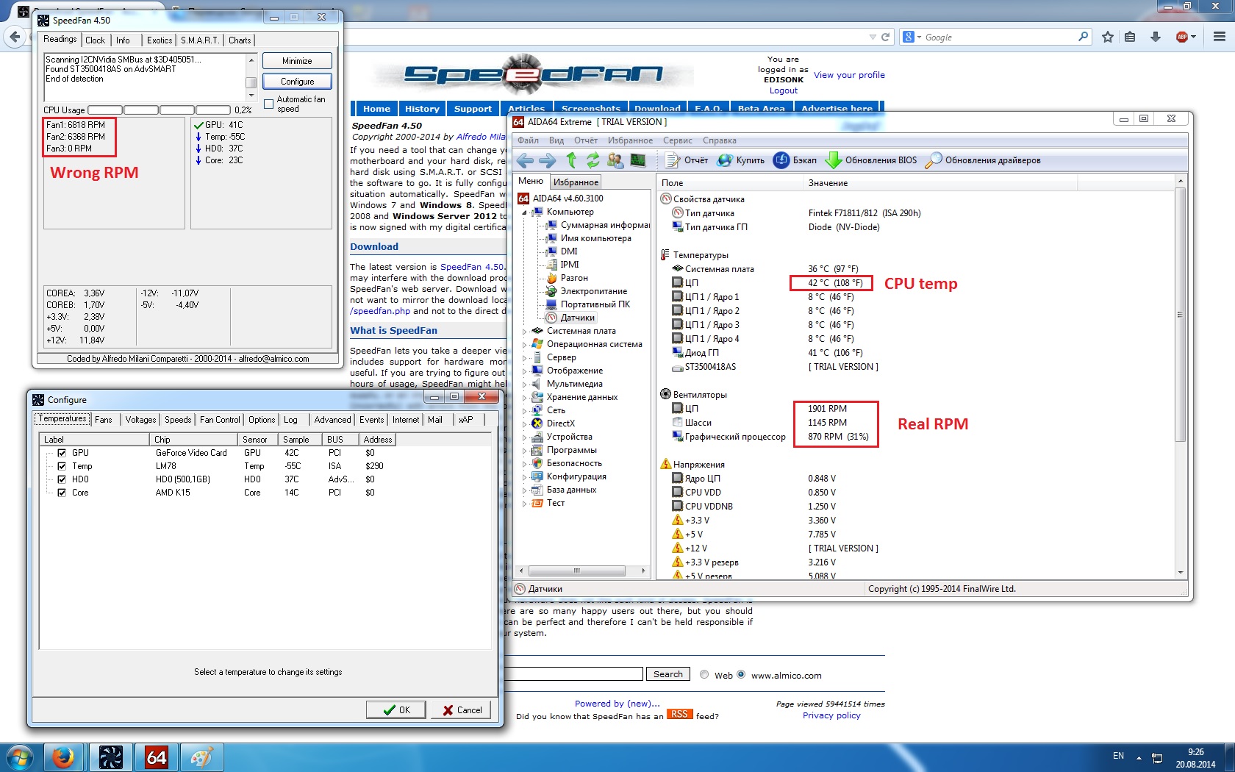Click the SpeedFan Configure button
Viewport: 1235px width, 772px height.
(297, 82)
